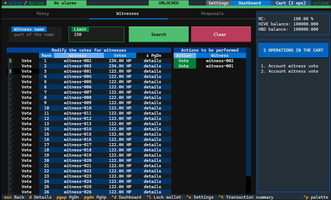Click the witness-009 name cell
The height and width of the screenshot is (200, 331).
78,103
